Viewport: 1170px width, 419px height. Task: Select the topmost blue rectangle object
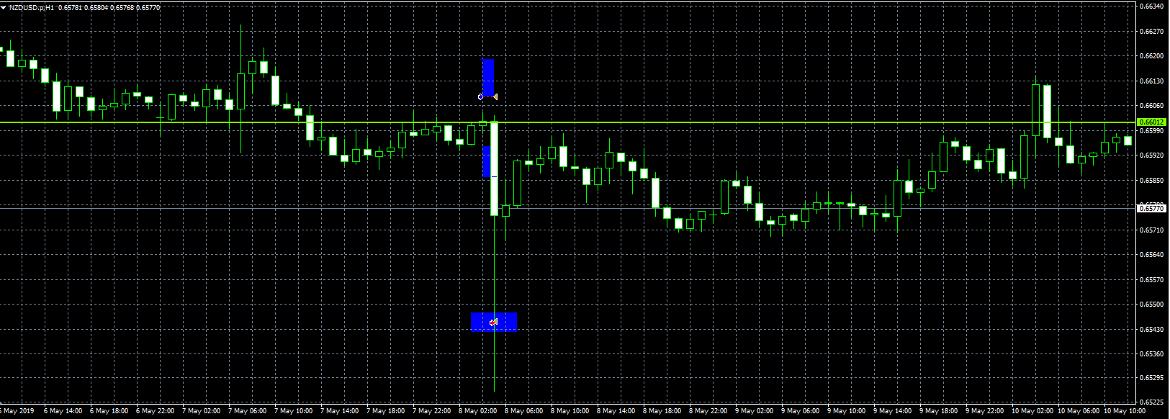coord(488,74)
